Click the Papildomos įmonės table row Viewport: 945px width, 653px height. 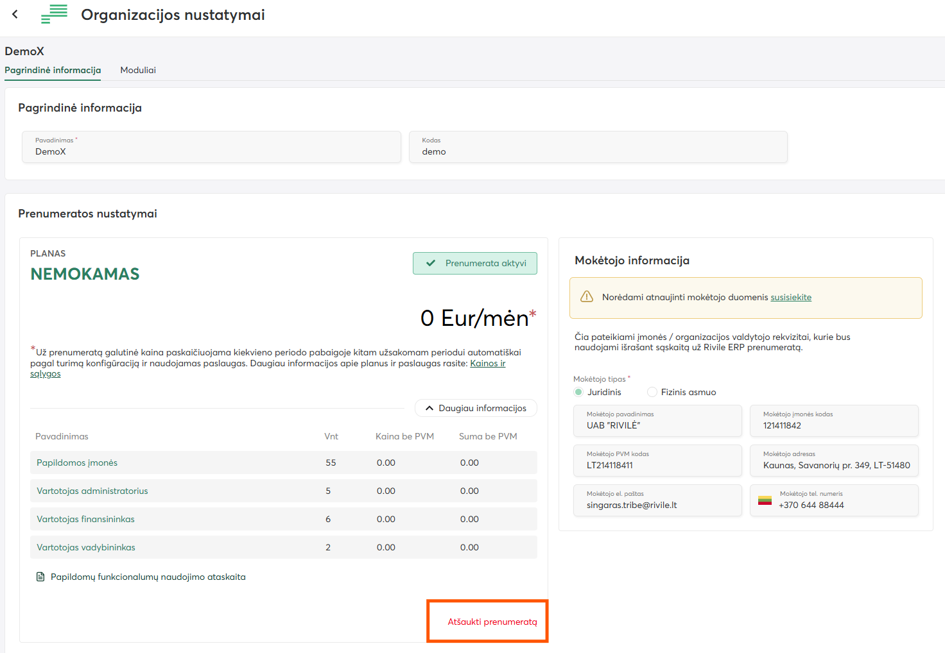(x=283, y=462)
